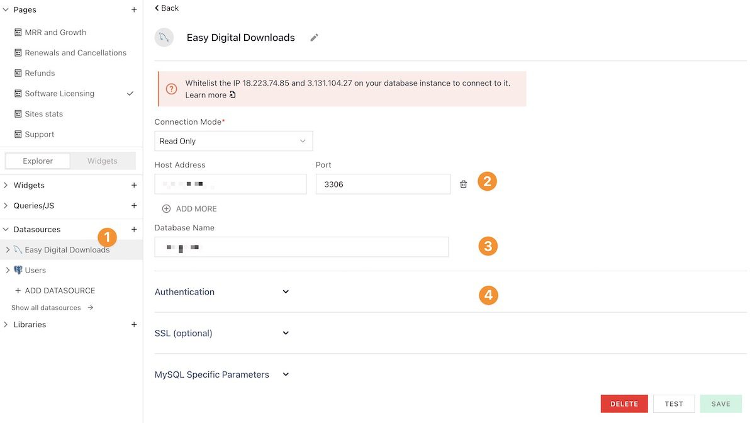Click the Refunds page icon

coord(18,73)
